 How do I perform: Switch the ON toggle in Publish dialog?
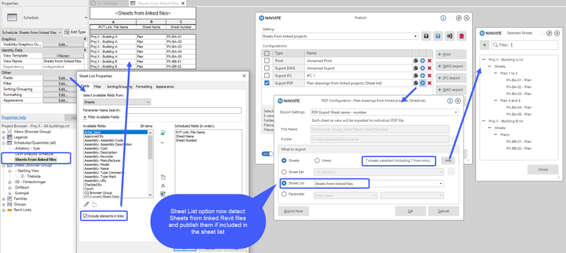tap(268, 154)
